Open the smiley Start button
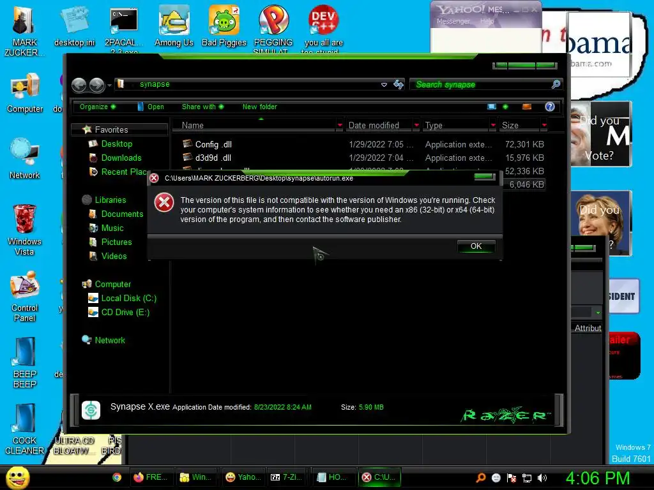654x490 pixels. (17, 478)
